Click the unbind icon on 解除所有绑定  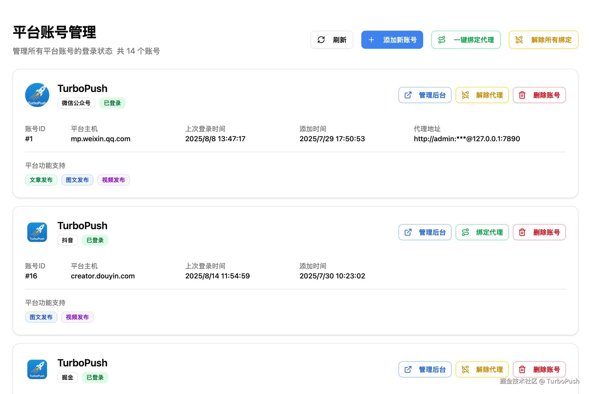pyautogui.click(x=519, y=40)
